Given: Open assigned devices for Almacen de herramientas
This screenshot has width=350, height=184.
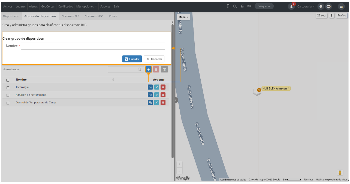Looking at the screenshot, I should [150, 95].
